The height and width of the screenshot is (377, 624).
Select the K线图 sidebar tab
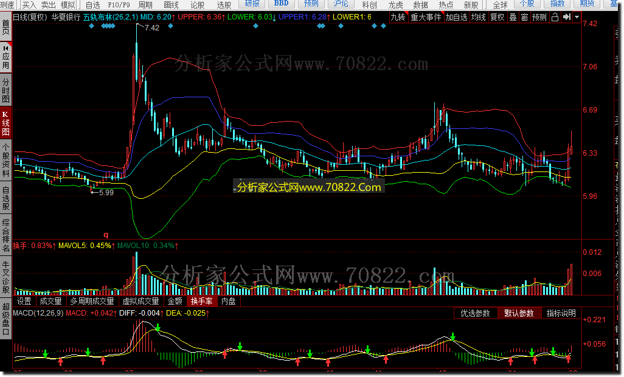click(x=5, y=123)
